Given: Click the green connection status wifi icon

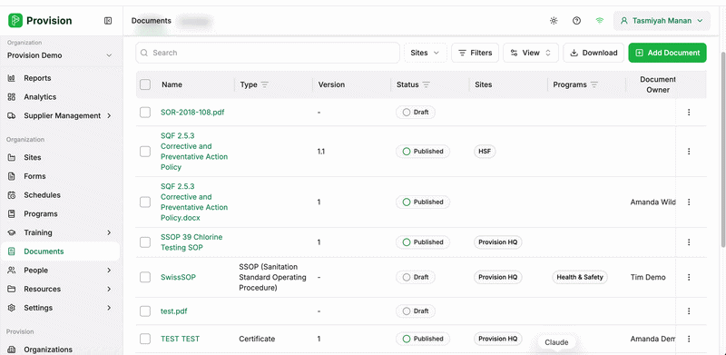Looking at the screenshot, I should pyautogui.click(x=600, y=20).
